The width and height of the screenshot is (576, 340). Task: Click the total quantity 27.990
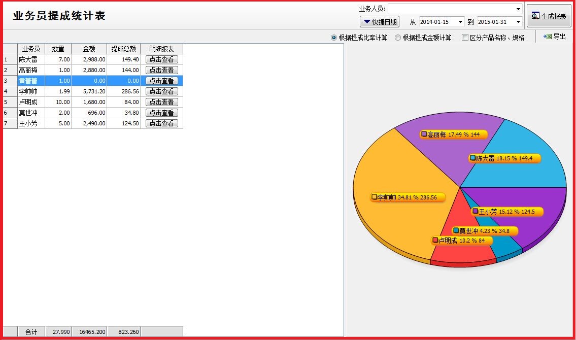(58, 331)
